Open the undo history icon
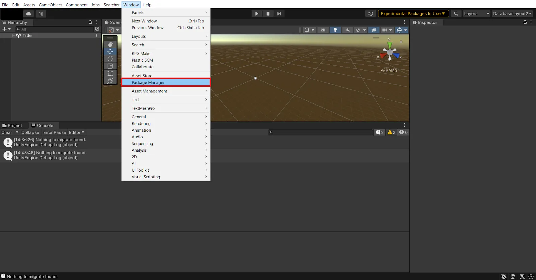 coord(371,14)
